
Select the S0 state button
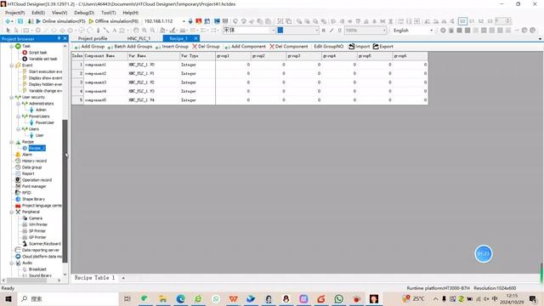click(x=462, y=21)
